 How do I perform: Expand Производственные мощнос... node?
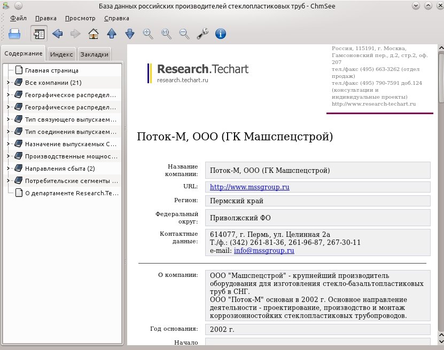pos(8,156)
